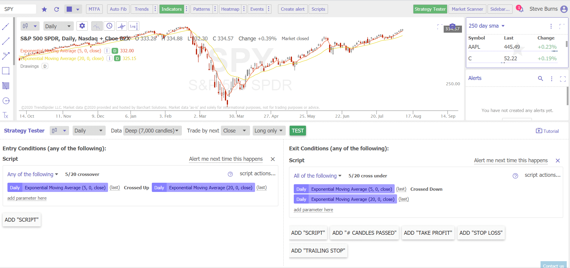Click the clock icon for session settings
The image size is (570, 268).
click(x=109, y=26)
